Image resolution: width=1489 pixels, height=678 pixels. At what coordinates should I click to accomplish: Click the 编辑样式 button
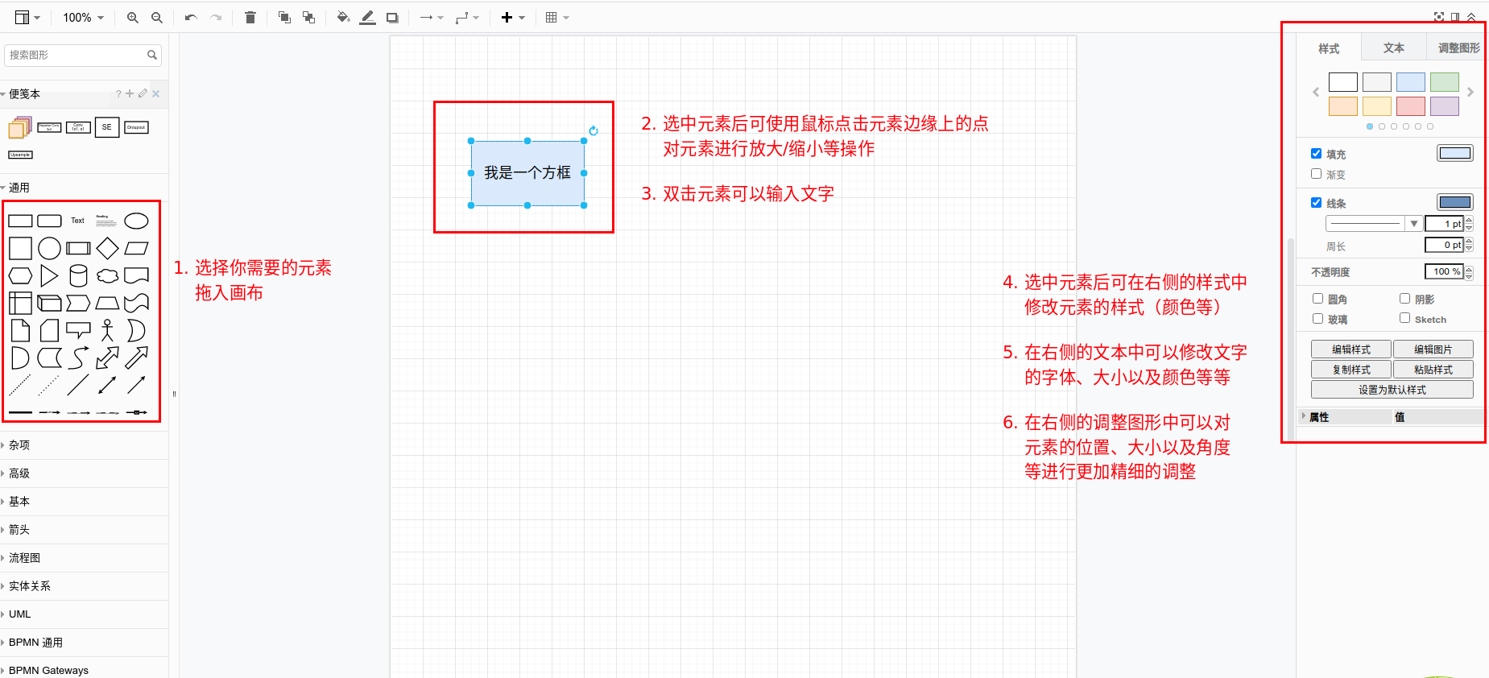(x=1351, y=349)
